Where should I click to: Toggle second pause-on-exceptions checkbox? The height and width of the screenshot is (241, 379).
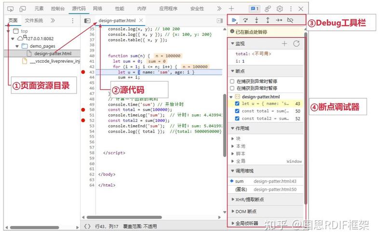pyautogui.click(x=232, y=88)
